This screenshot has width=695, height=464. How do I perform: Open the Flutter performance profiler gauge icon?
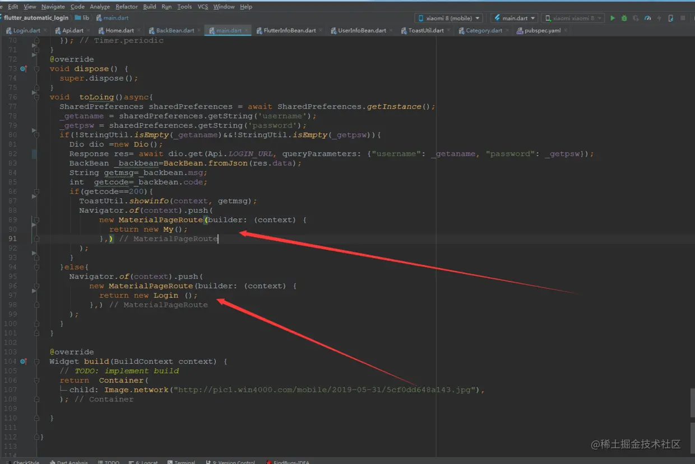[x=647, y=18]
